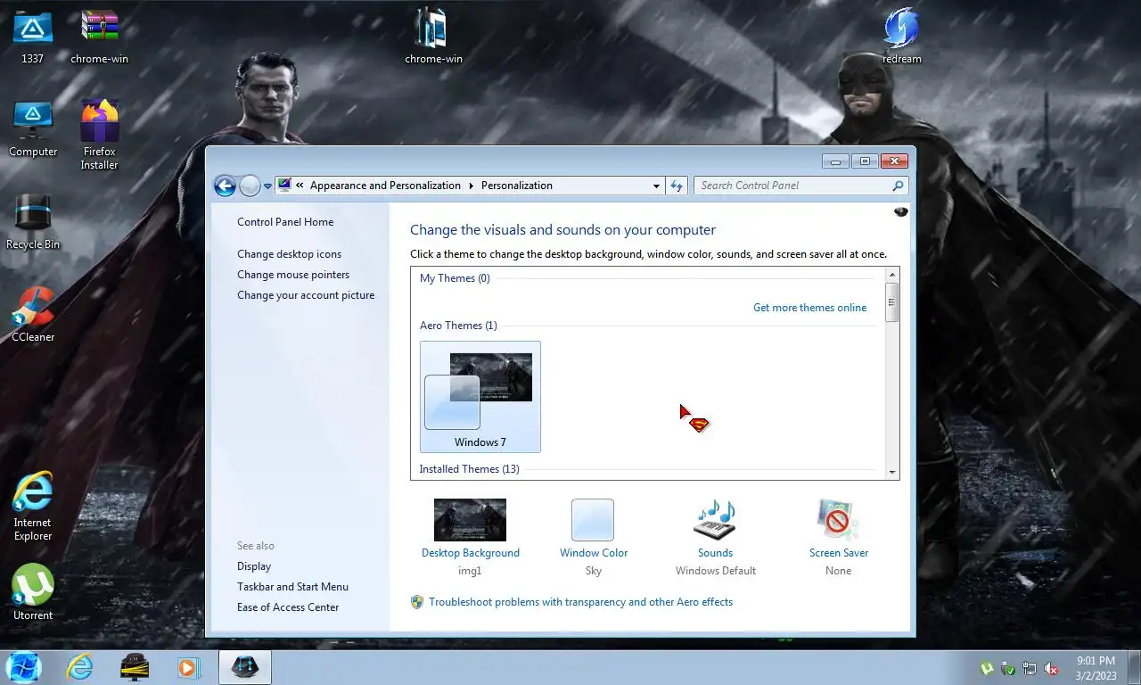This screenshot has height=685, width=1141.
Task: Click the second pinned taskbar program icon
Action: point(135,667)
